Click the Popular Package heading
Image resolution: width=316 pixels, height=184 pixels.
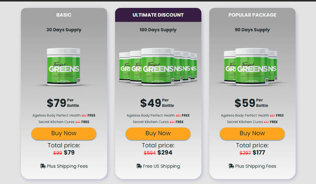(252, 15)
